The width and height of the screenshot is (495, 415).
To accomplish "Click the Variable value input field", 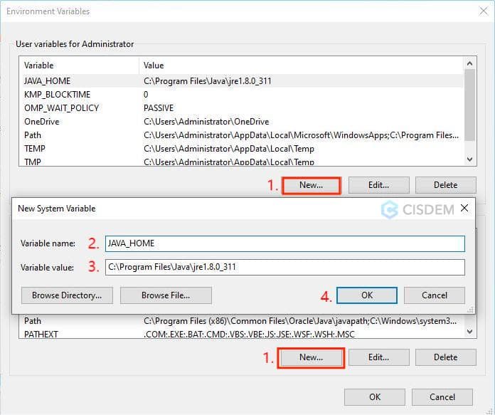I will pos(284,268).
